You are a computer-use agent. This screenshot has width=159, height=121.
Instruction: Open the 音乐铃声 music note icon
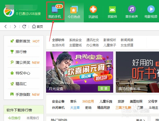pyautogui.click(x=132, y=9)
